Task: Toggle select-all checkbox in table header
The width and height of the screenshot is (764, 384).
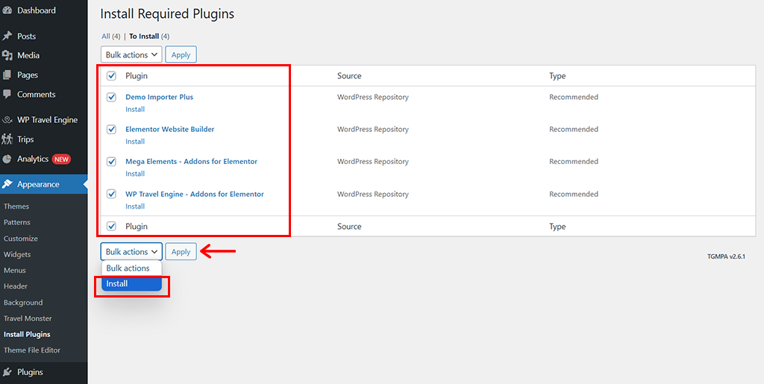Action: (x=112, y=76)
